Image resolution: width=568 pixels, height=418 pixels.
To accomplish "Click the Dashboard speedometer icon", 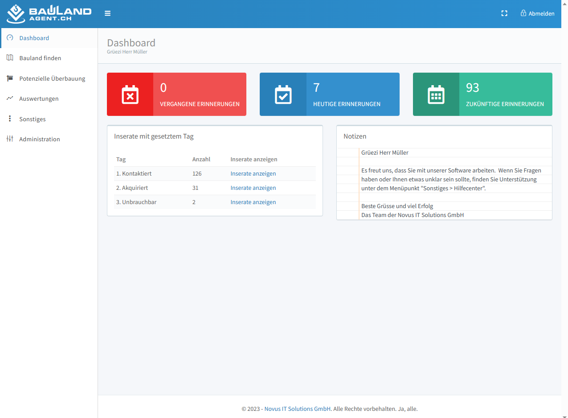I will tap(10, 38).
